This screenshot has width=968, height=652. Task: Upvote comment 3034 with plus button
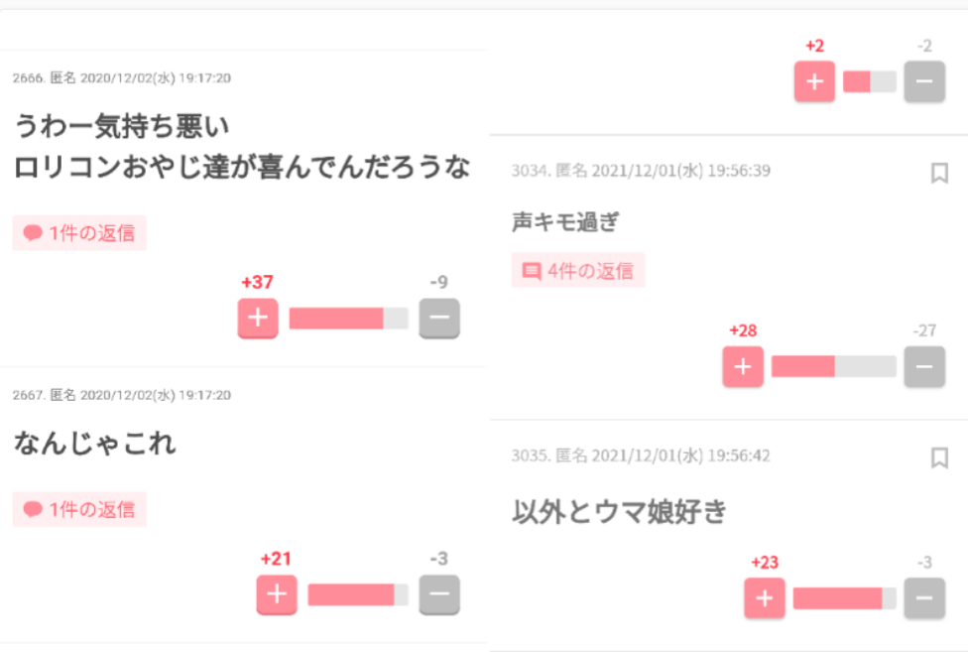pos(743,367)
